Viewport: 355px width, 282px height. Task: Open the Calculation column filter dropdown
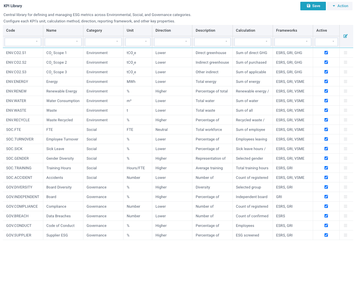point(252,42)
